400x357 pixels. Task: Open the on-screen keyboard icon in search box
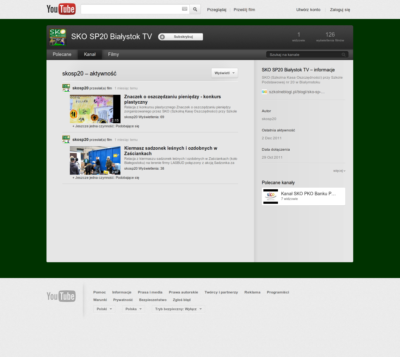tap(185, 9)
